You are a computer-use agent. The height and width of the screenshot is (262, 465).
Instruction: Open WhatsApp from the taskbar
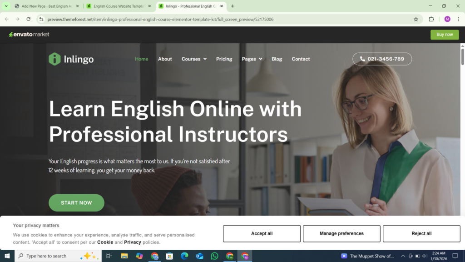click(x=214, y=256)
